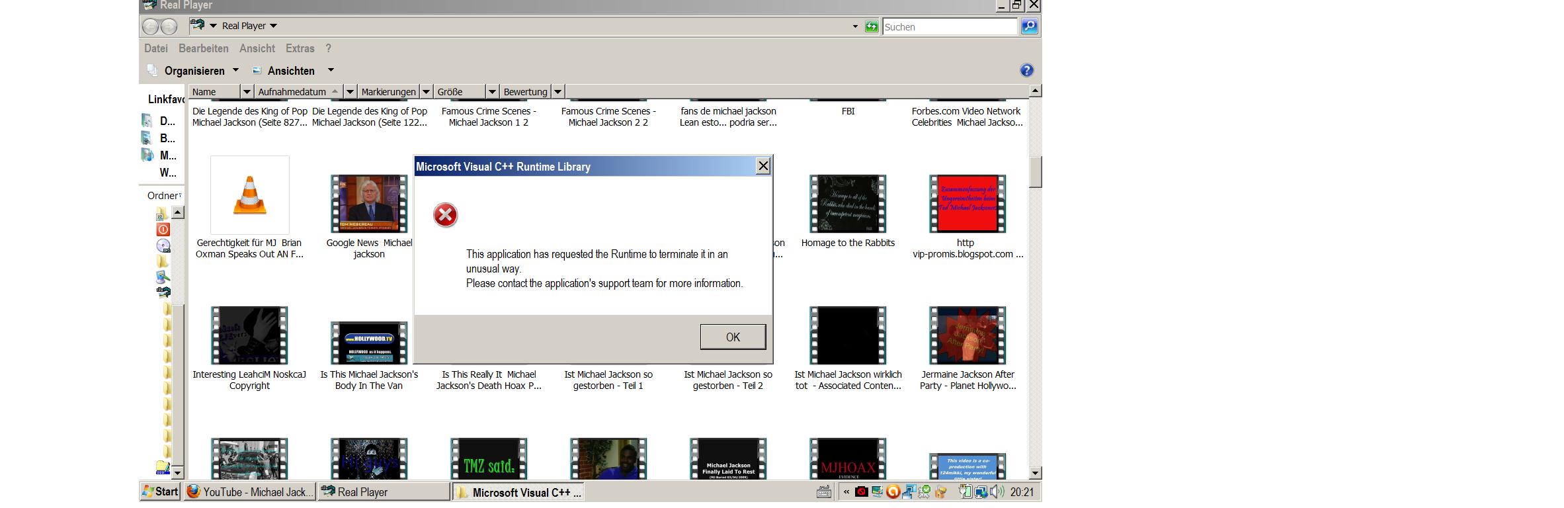Switch to YouTube - Michael Jack... taskbar button
This screenshot has height=508, width=1564.
point(249,491)
